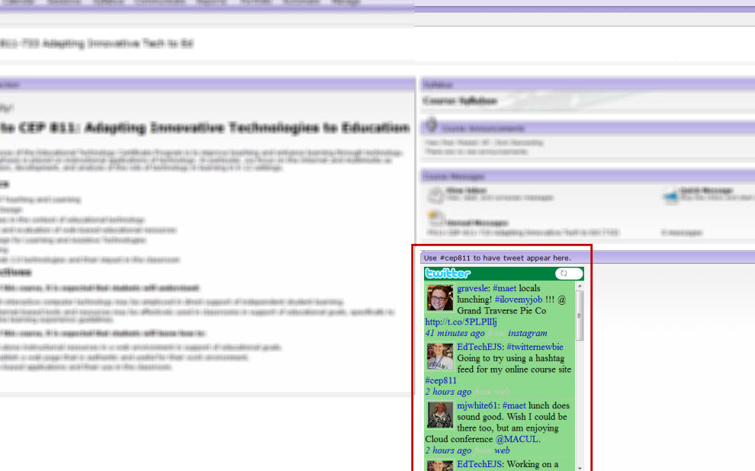Click the '41 minutes ago' timestamp
Viewport: 755px width, 471px height.
[x=455, y=333]
